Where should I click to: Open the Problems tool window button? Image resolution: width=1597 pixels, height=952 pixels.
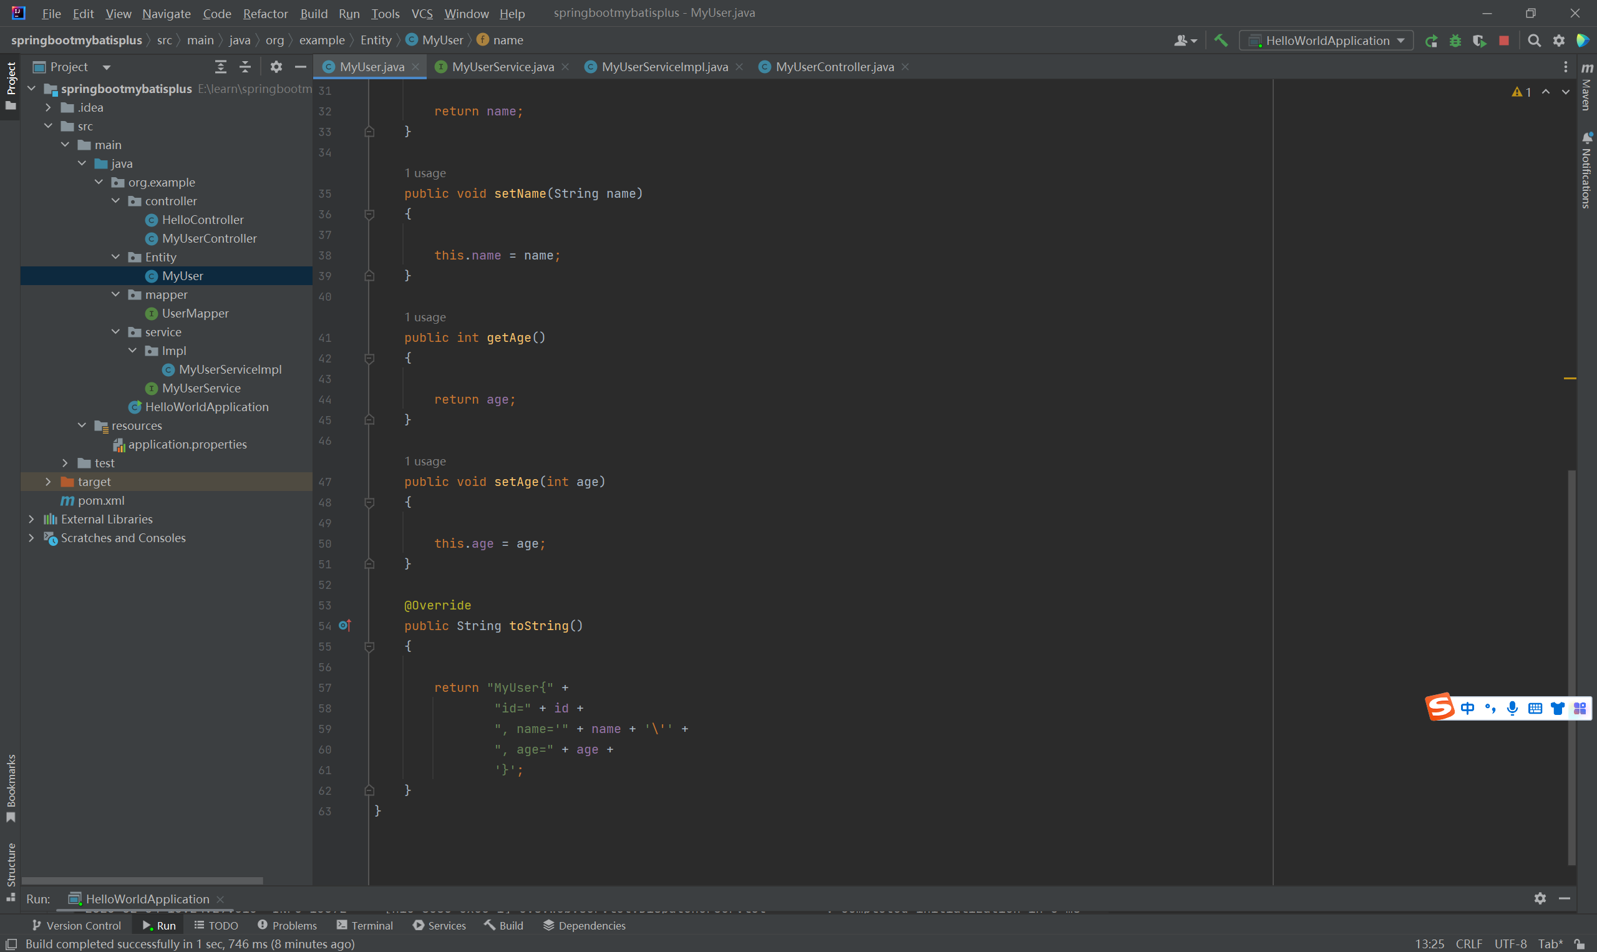click(x=287, y=925)
